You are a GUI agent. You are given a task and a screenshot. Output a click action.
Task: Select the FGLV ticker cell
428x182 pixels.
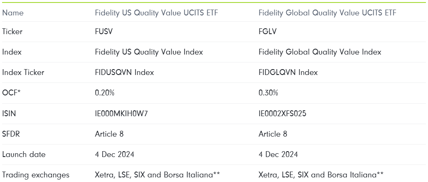click(267, 32)
